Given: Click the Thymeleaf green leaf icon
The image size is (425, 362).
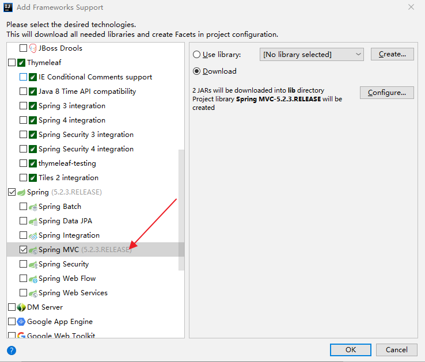Looking at the screenshot, I should click(x=21, y=63).
